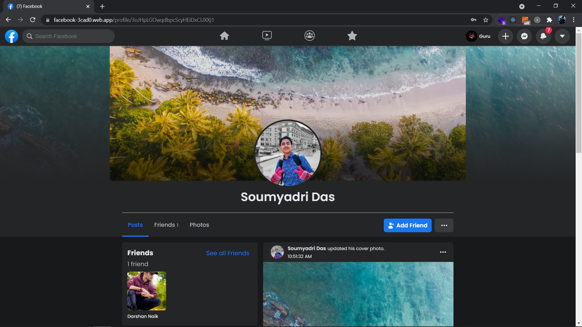Close the Facebook browser tab

(x=88, y=6)
